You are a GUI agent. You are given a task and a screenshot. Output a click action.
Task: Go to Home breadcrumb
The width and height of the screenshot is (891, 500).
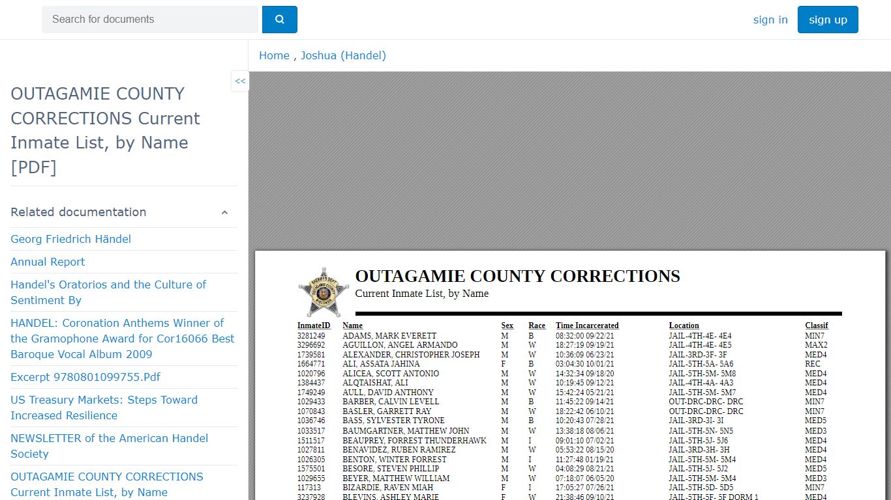(x=274, y=56)
